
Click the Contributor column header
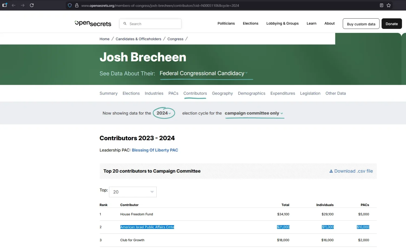coord(129,205)
